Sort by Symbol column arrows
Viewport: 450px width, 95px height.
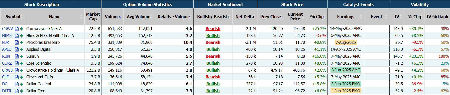22,17
